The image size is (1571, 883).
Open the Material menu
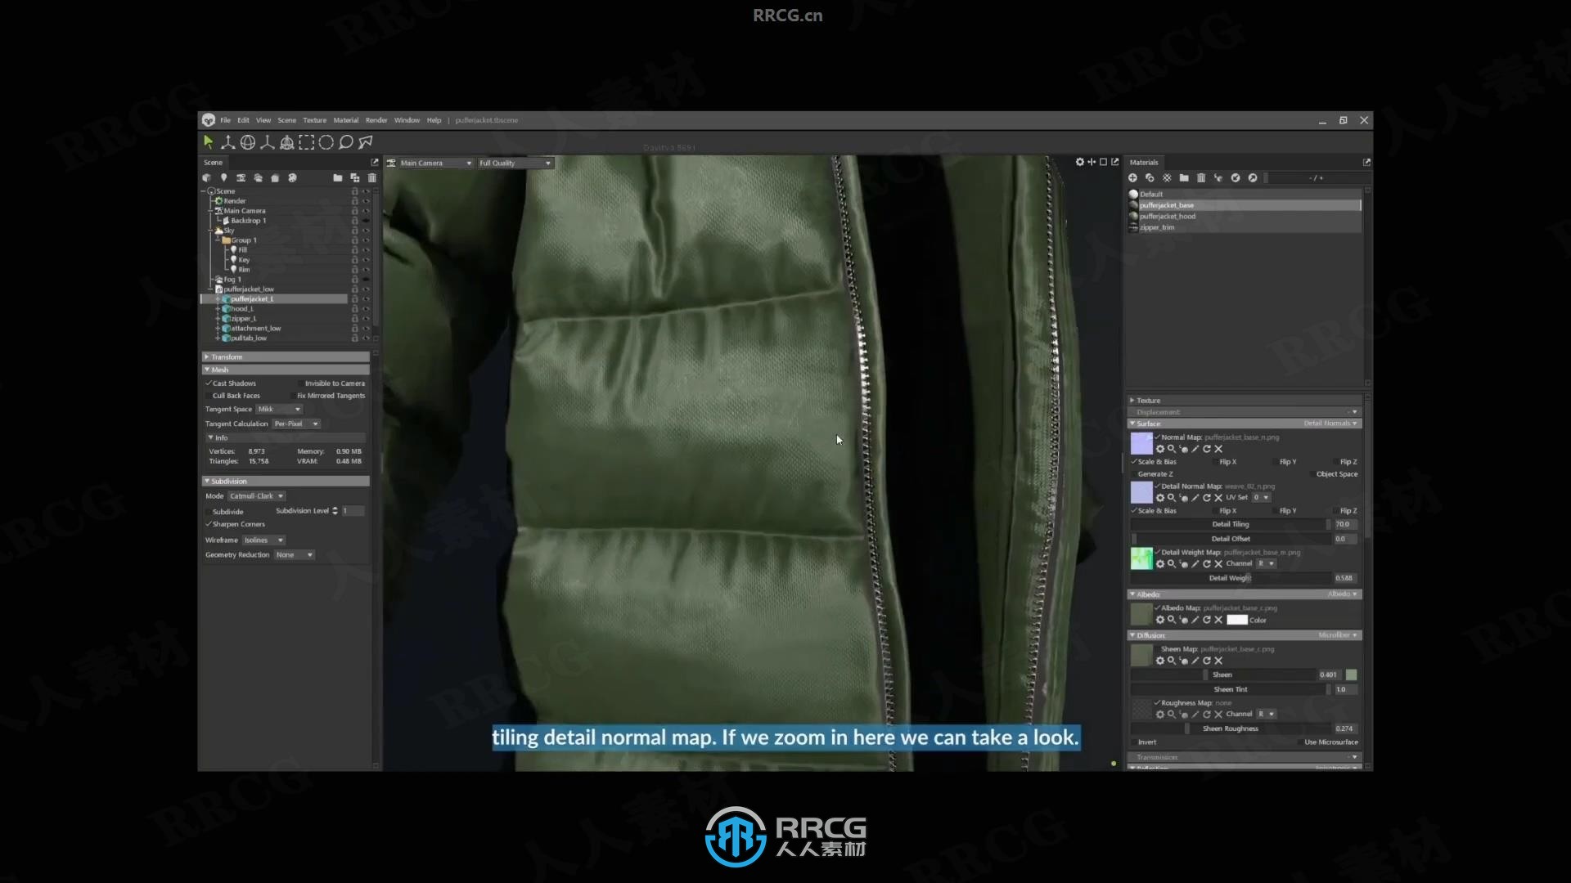click(x=345, y=120)
